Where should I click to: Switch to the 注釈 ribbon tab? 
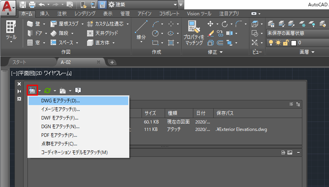62,14
